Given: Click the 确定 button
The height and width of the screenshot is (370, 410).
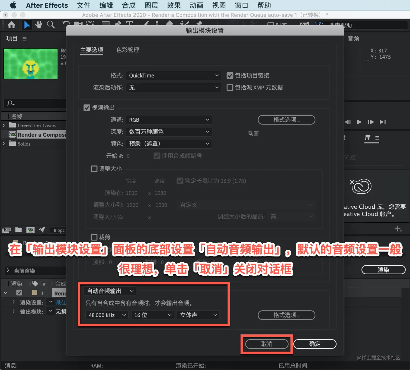Looking at the screenshot, I should [x=315, y=344].
